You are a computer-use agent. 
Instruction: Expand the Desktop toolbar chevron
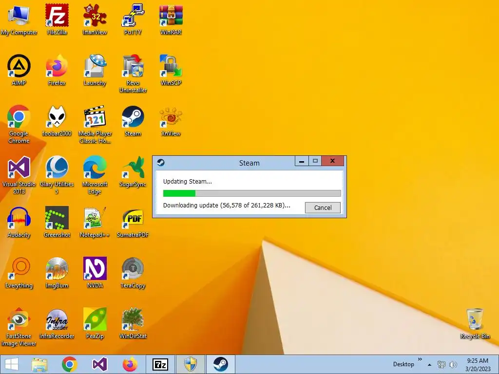420,359
